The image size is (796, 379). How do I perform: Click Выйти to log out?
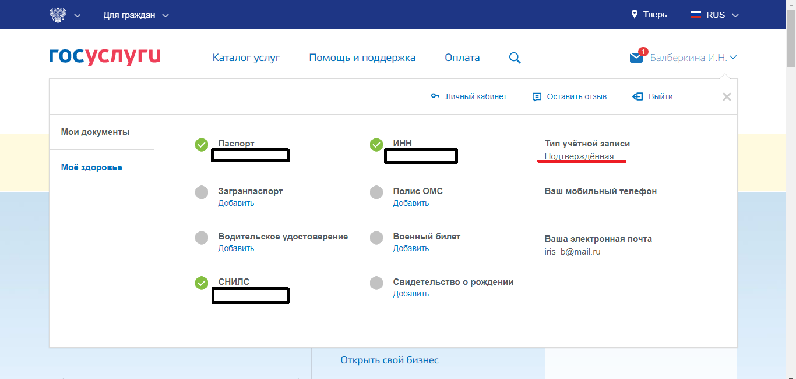653,96
